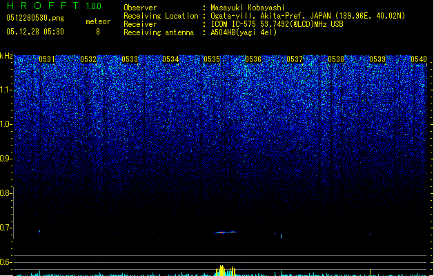Image resolution: width=434 pixels, height=276 pixels.
Task: Click the A504HB(yagi 4el) antenna text
Action: tap(244, 32)
